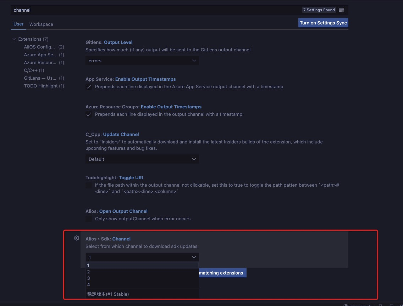403x306 pixels.
Task: Check Alios Open Output Channel option
Action: (x=88, y=219)
